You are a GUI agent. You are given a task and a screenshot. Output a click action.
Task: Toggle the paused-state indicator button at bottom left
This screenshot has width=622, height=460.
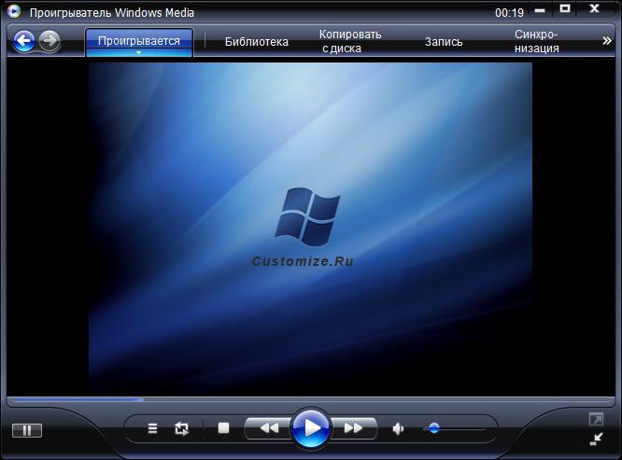pos(26,430)
